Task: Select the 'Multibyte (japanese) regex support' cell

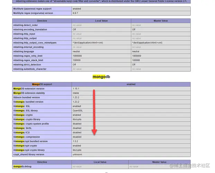Action: pos(42,9)
